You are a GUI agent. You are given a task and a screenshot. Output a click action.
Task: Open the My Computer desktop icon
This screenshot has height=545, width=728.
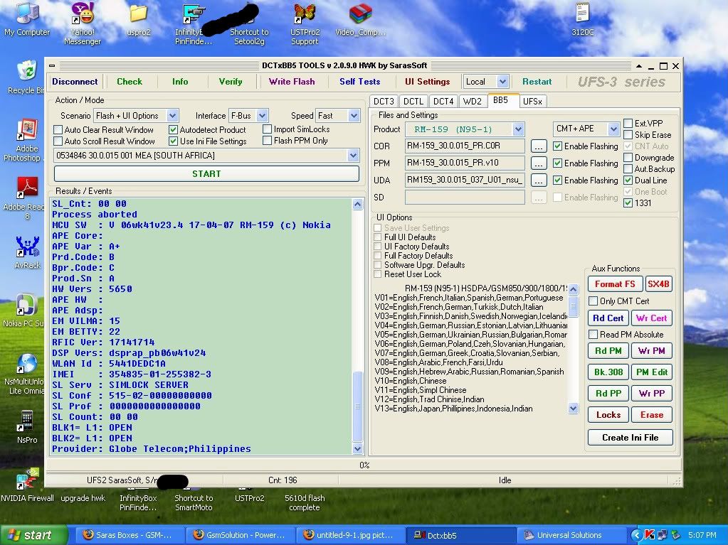pos(27,19)
